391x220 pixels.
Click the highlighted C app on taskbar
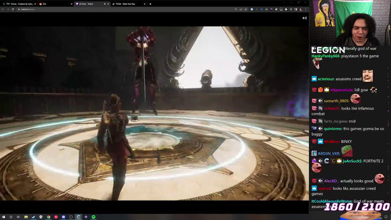[78, 217]
